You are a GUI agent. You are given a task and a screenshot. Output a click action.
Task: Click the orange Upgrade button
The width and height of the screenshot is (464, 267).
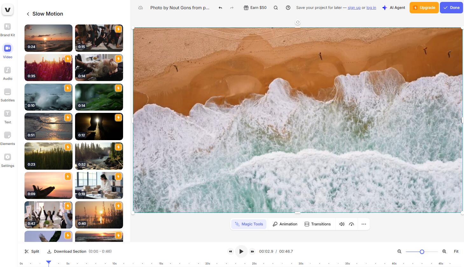coord(424,8)
